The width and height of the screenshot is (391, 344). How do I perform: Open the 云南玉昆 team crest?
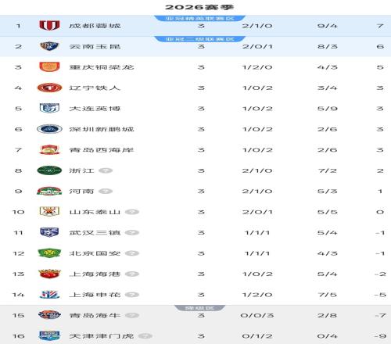coord(49,46)
